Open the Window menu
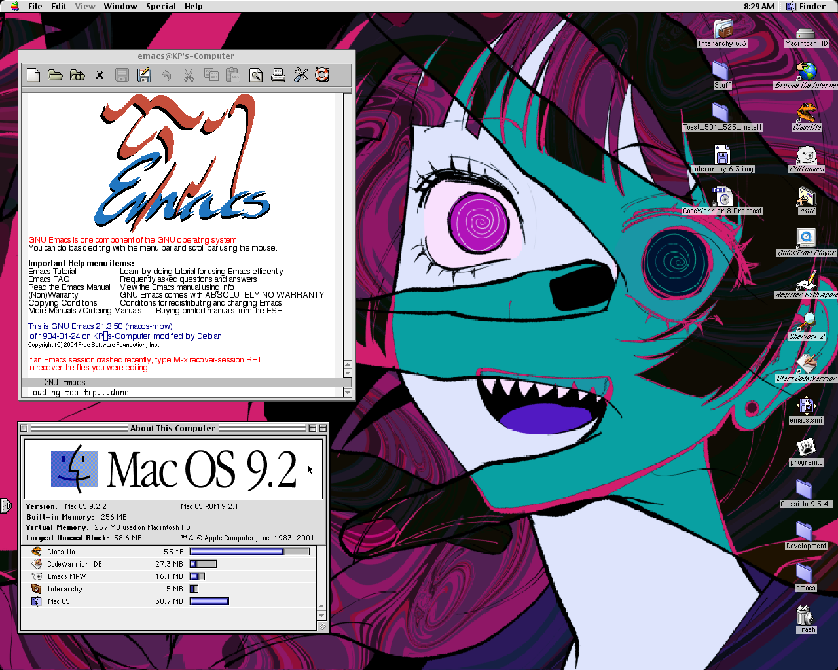 point(120,6)
